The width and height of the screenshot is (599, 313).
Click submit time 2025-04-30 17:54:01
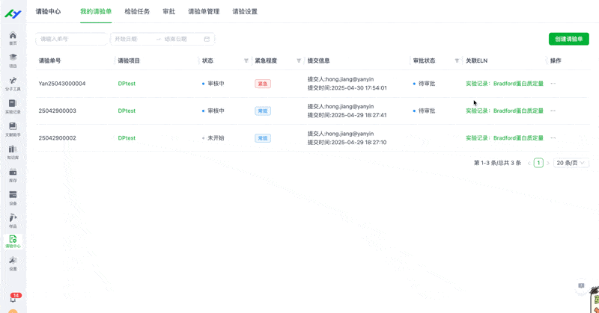pos(347,87)
